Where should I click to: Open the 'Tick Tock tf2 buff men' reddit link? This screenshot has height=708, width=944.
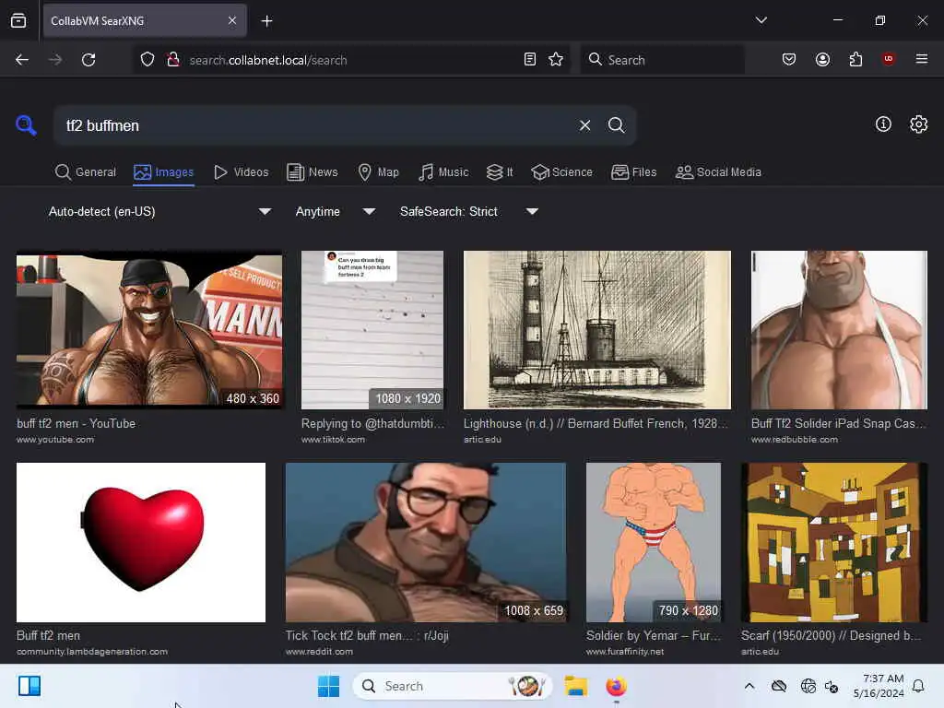tap(367, 635)
